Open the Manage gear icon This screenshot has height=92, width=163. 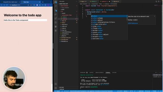coord(56,88)
